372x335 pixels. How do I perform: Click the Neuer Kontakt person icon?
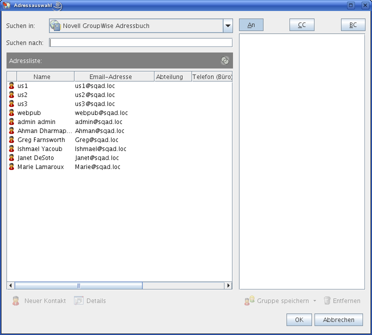[x=15, y=301]
